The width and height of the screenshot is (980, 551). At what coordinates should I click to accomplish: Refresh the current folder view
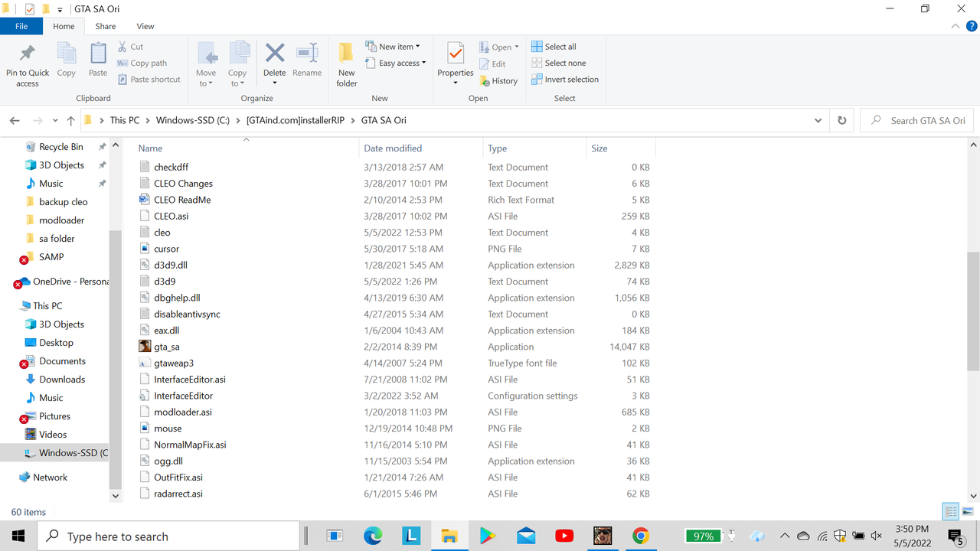pos(842,121)
